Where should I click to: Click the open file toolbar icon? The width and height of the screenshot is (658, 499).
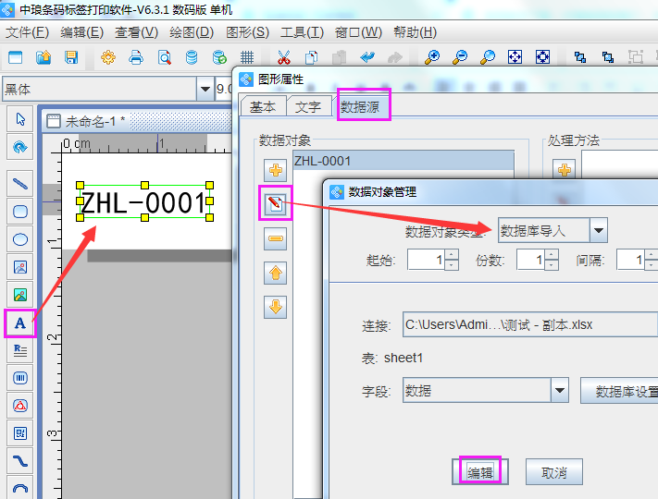[43, 56]
